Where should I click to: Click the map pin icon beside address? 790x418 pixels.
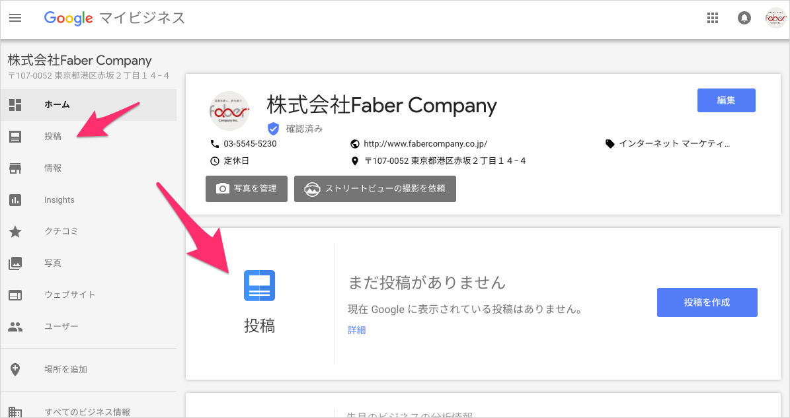[355, 161]
